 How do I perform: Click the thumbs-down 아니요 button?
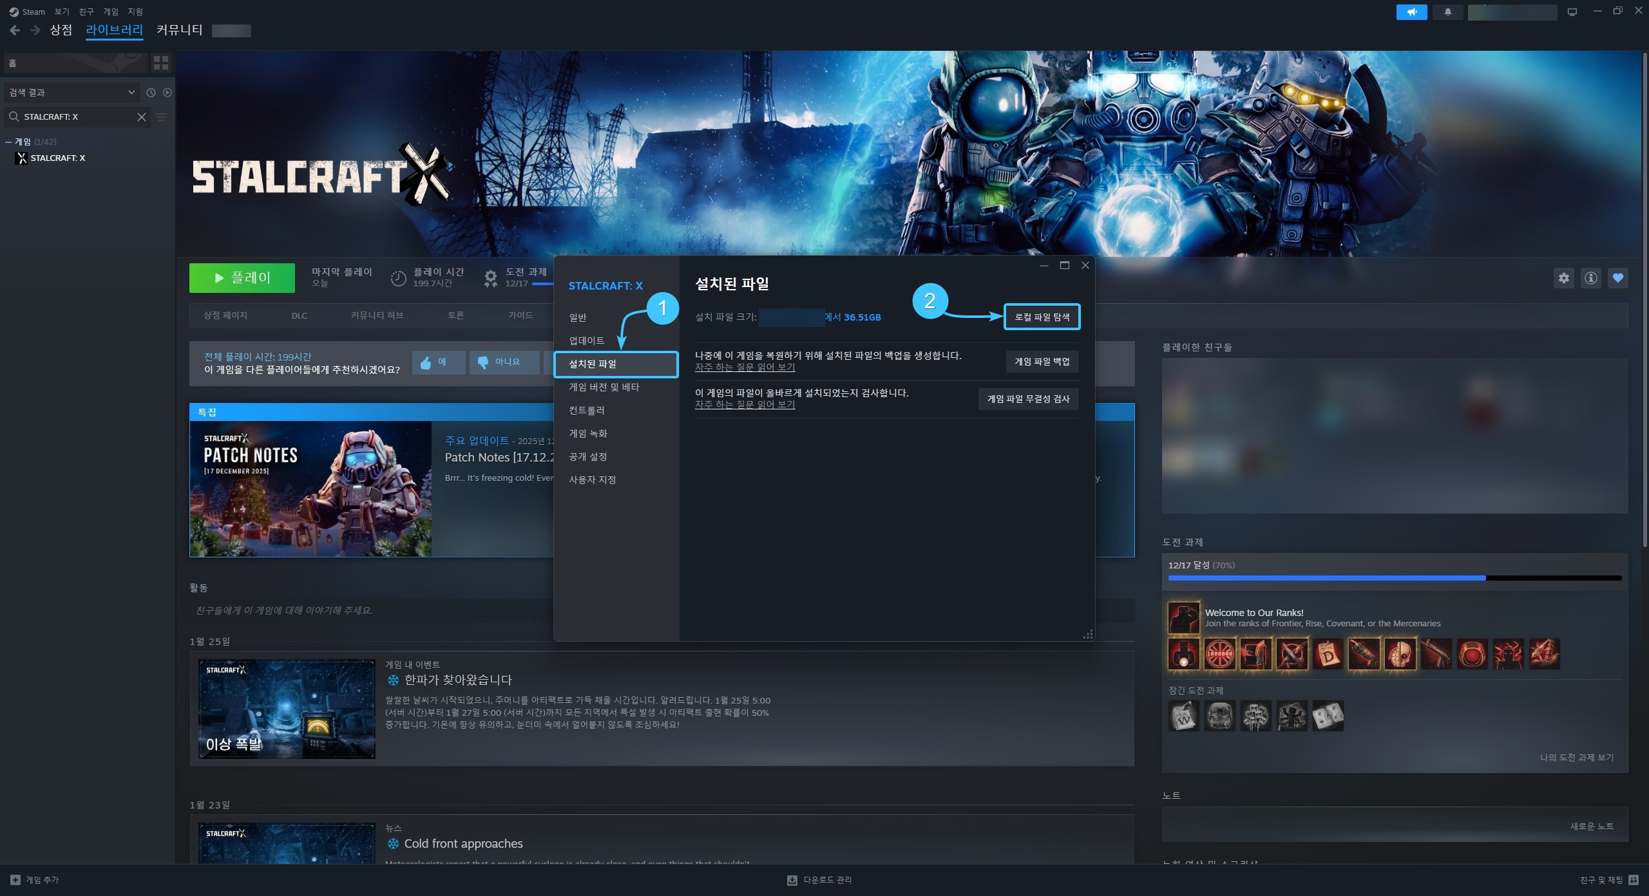tap(504, 362)
